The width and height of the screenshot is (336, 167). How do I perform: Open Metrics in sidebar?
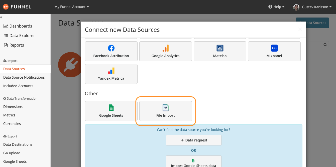point(9,115)
